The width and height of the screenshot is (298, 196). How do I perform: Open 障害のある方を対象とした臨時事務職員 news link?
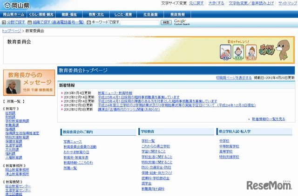(x=157, y=101)
